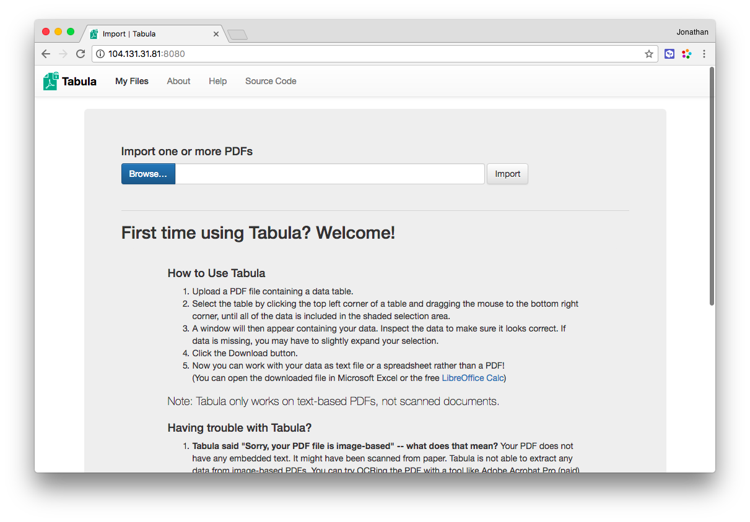This screenshot has width=750, height=522.
Task: Go to the About page
Action: click(178, 81)
